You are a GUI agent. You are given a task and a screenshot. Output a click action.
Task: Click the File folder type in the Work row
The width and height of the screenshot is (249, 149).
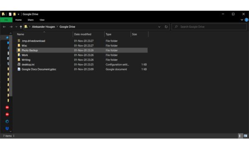pos(112,55)
